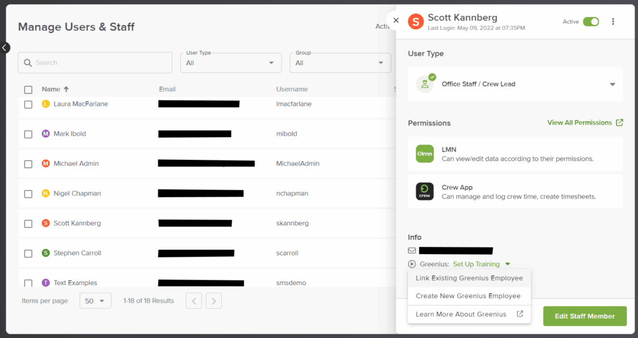Click the Crew App icon

point(425,191)
